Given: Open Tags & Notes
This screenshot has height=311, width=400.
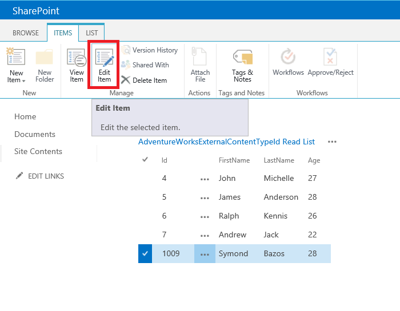Looking at the screenshot, I should [242, 65].
